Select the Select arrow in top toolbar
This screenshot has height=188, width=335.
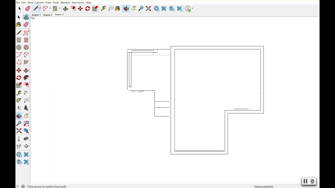tap(20, 9)
